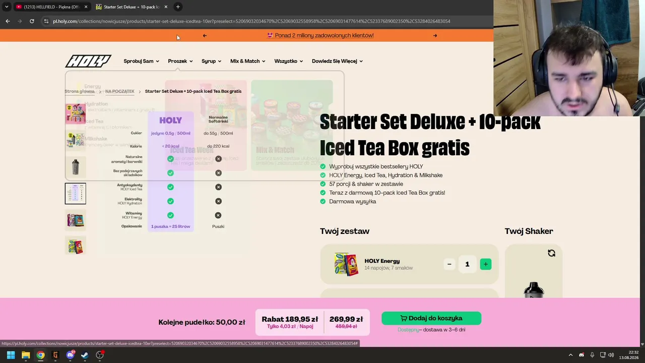Open the Windows Start menu

click(11, 355)
